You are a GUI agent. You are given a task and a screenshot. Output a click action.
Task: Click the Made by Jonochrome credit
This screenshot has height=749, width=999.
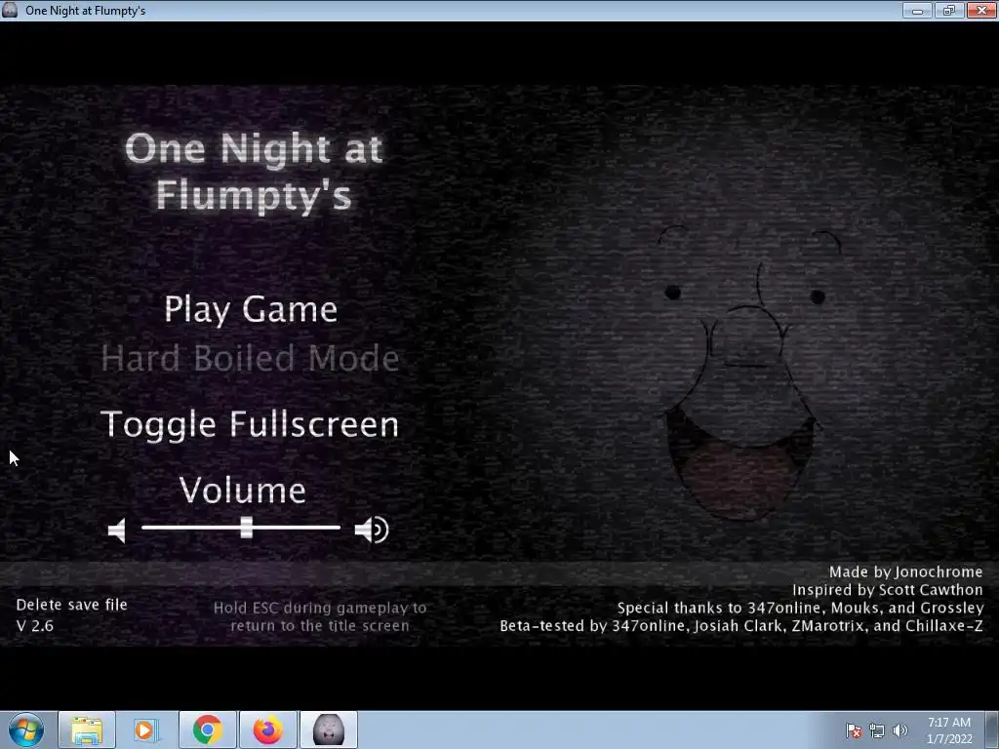click(x=905, y=572)
